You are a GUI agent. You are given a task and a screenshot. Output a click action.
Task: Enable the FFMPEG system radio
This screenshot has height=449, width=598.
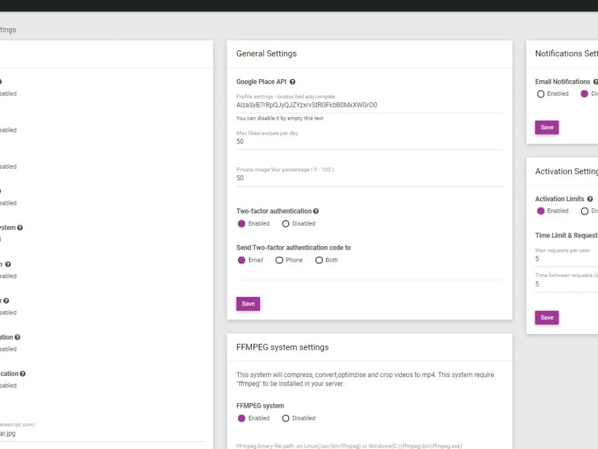coord(242,418)
